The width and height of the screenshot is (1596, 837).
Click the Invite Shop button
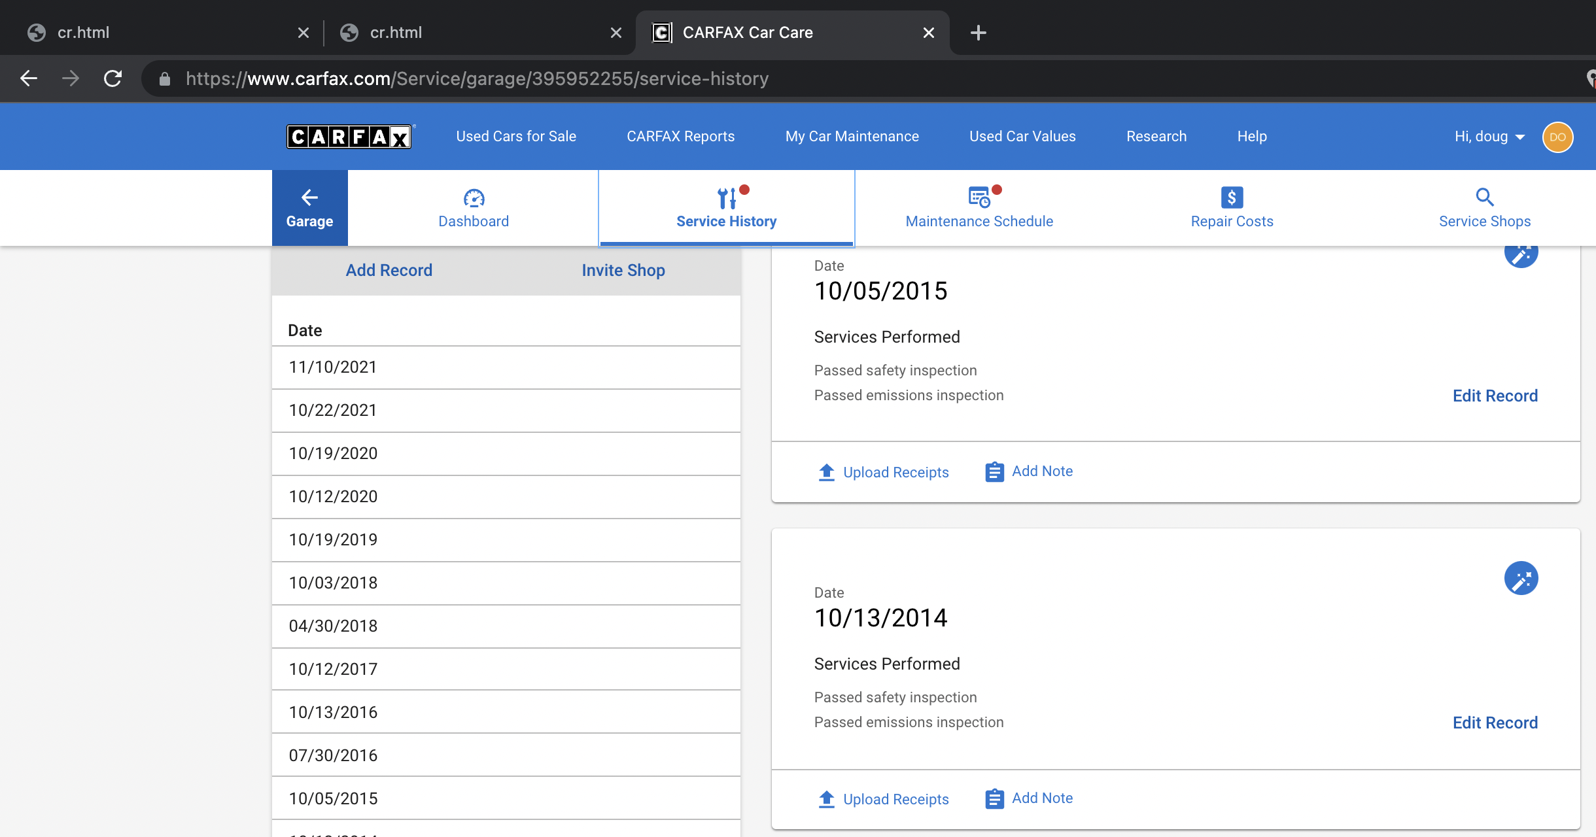(x=623, y=270)
